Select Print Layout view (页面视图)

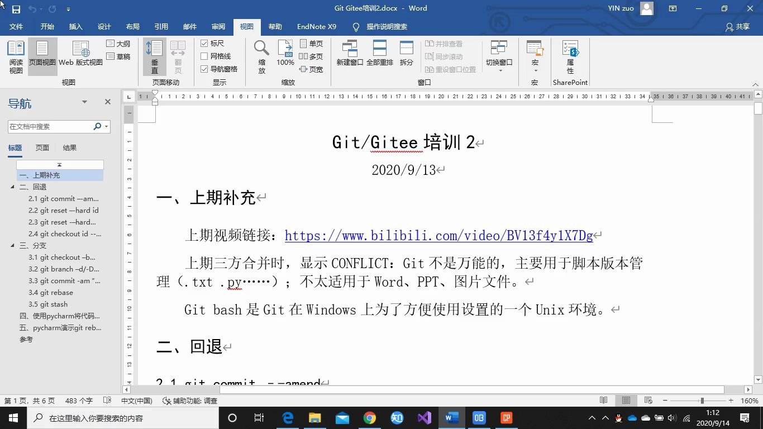click(42, 57)
